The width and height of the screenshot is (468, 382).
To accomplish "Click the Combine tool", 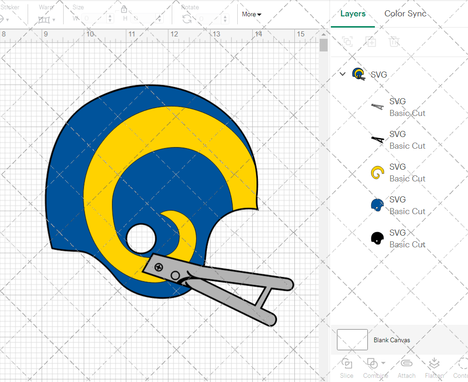I will [375, 368].
